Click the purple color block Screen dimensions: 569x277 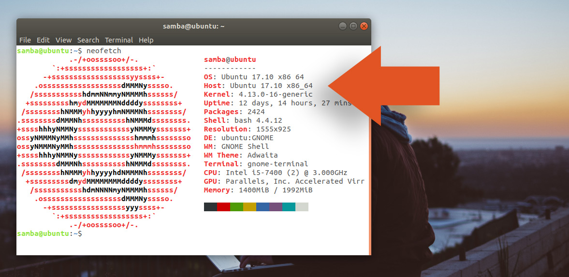(276, 207)
